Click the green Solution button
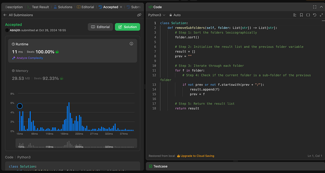Viewport: 325px width, 173px height. pyautogui.click(x=127, y=27)
